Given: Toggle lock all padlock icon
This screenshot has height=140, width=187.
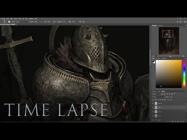Looking at the screenshot, I should (x=165, y=100).
